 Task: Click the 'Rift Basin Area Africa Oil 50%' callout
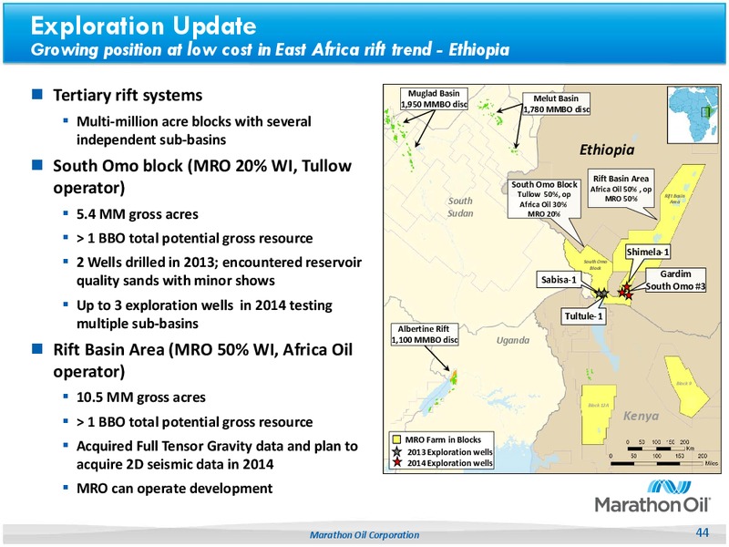621,188
